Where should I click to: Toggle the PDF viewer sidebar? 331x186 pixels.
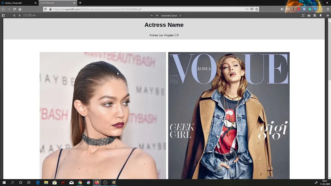(3, 16)
